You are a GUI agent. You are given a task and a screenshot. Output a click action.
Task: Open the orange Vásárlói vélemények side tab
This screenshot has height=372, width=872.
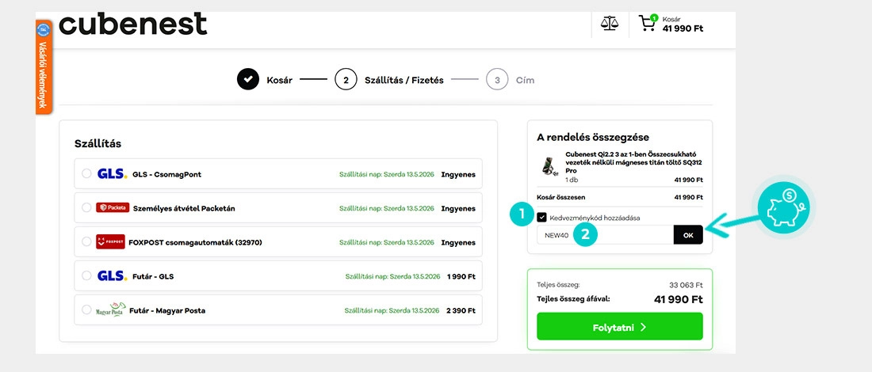click(44, 67)
